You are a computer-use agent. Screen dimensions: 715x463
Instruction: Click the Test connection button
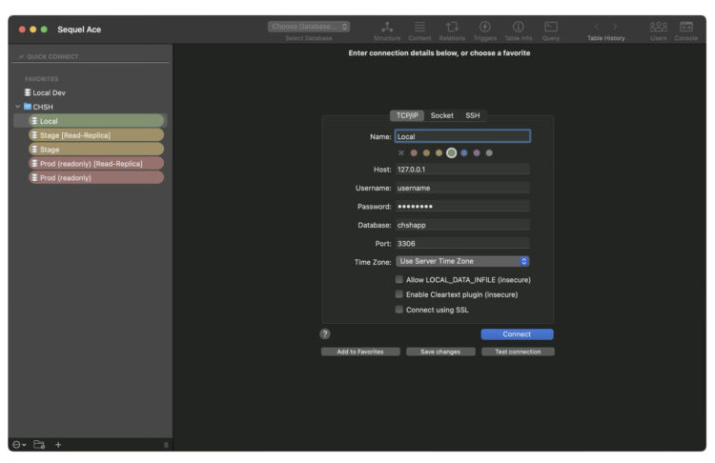pyautogui.click(x=518, y=352)
